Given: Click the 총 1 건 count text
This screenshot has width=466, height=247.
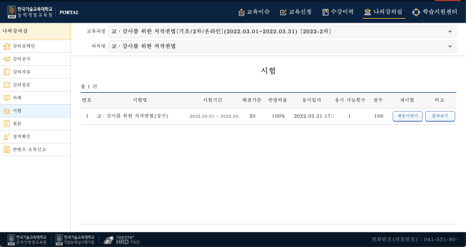Looking at the screenshot, I should pyautogui.click(x=89, y=87).
